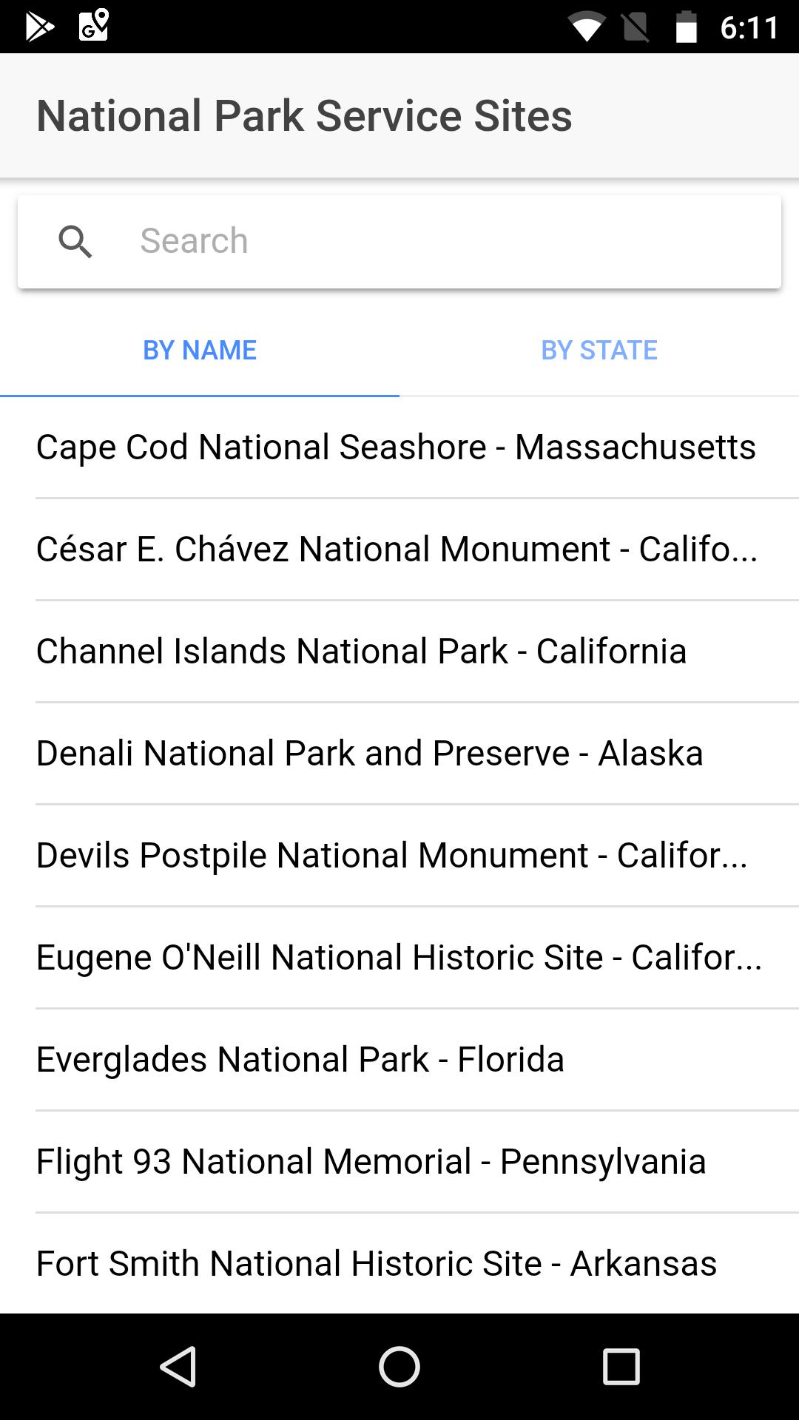Tap the Wi-Fi status icon
Viewport: 799px width, 1420px height.
[586, 28]
